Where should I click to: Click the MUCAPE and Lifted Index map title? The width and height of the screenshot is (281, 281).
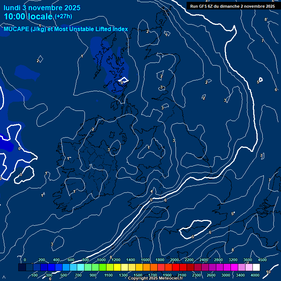[66, 29]
